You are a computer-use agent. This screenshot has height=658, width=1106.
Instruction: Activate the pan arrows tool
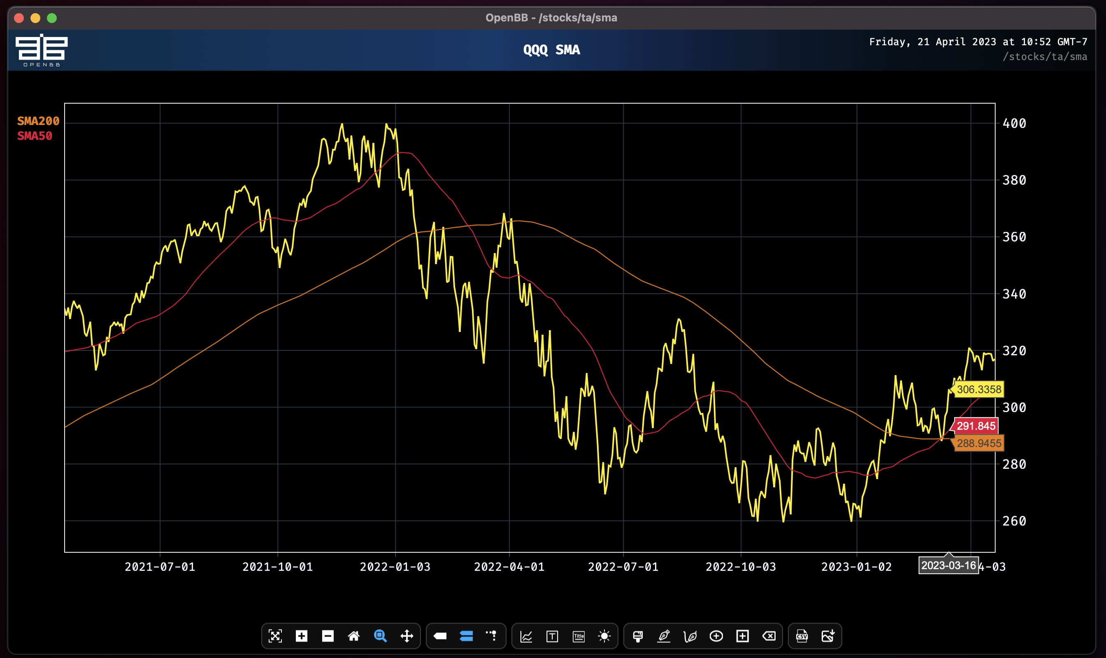pyautogui.click(x=407, y=636)
